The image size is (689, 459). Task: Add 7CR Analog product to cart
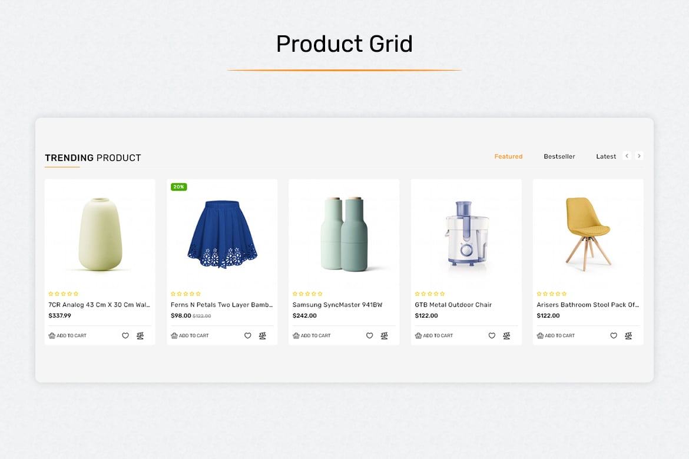[x=68, y=335]
